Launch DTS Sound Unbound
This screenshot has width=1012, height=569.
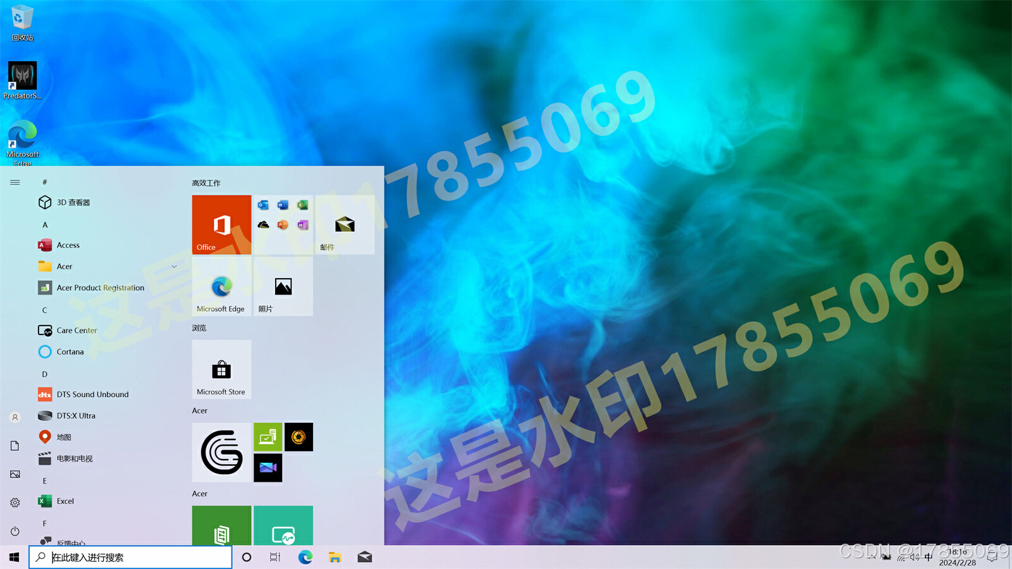(x=108, y=395)
